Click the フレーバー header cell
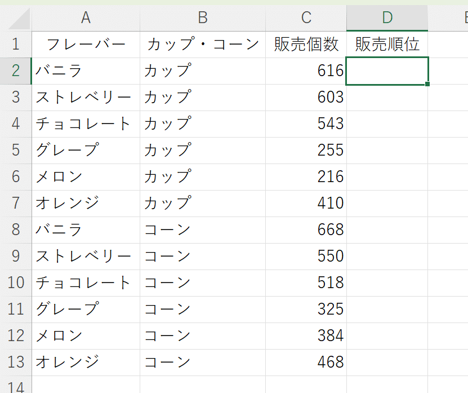Viewport: 468px width, 393px height. [x=86, y=45]
